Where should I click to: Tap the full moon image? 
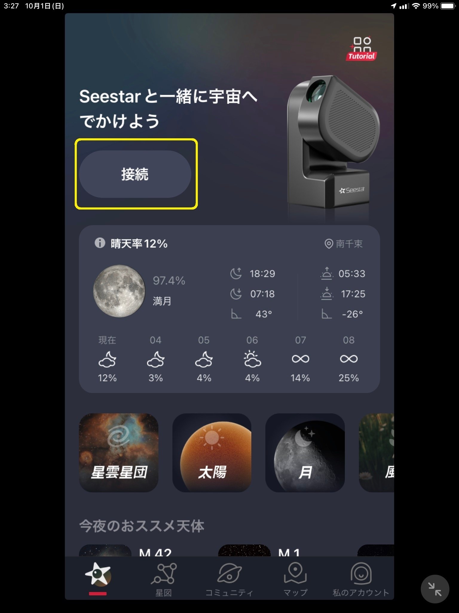coord(119,291)
